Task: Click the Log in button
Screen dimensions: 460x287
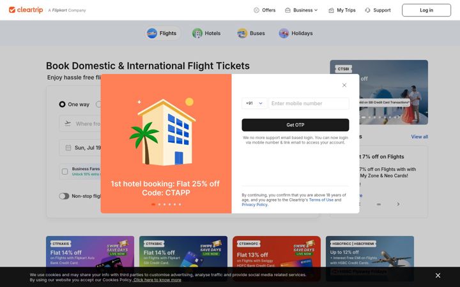Action: click(x=426, y=10)
